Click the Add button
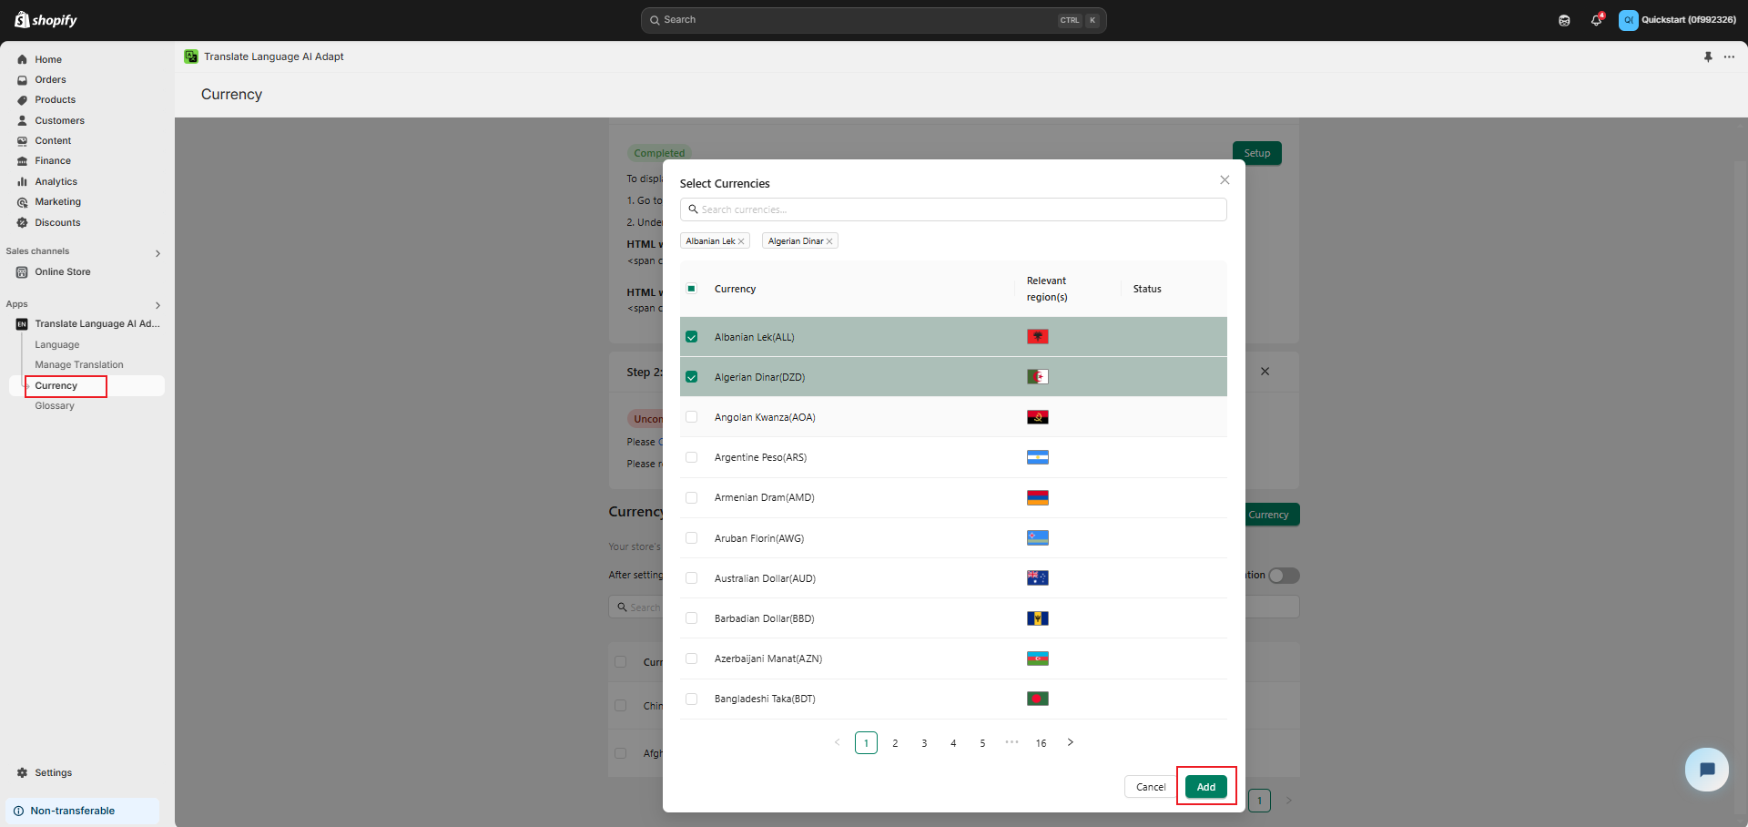The width and height of the screenshot is (1748, 827). (1205, 787)
